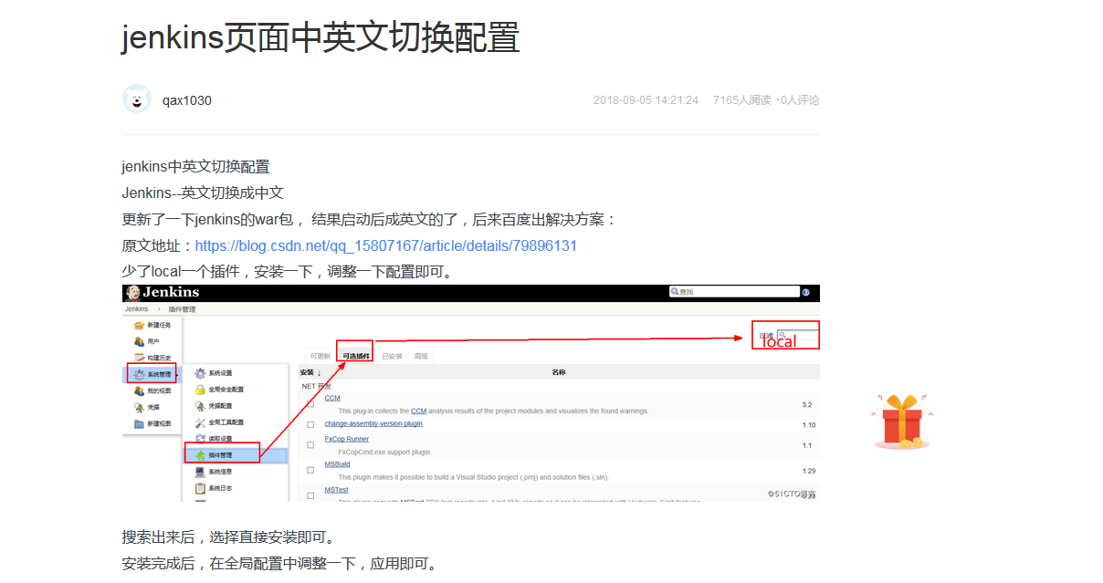Viewport: 1103px width, 583px height.
Task: Click the Jenkins 查找 search field
Action: point(738,292)
